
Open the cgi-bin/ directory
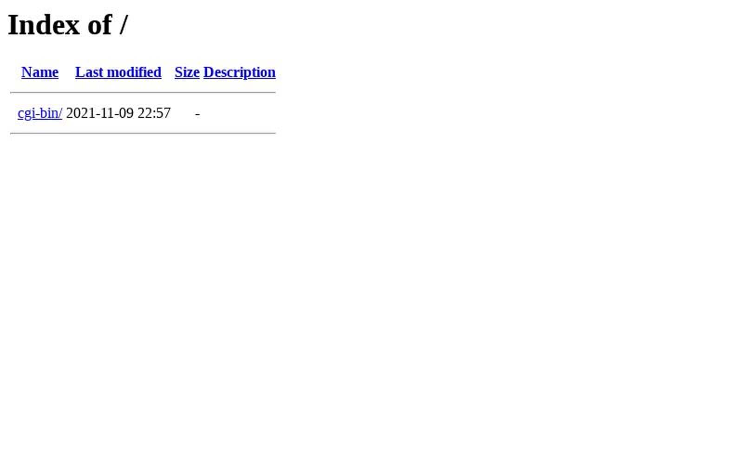click(x=40, y=113)
